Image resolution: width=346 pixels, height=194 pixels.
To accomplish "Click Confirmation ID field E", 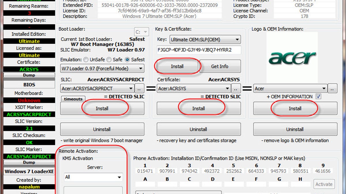I will (234, 184).
